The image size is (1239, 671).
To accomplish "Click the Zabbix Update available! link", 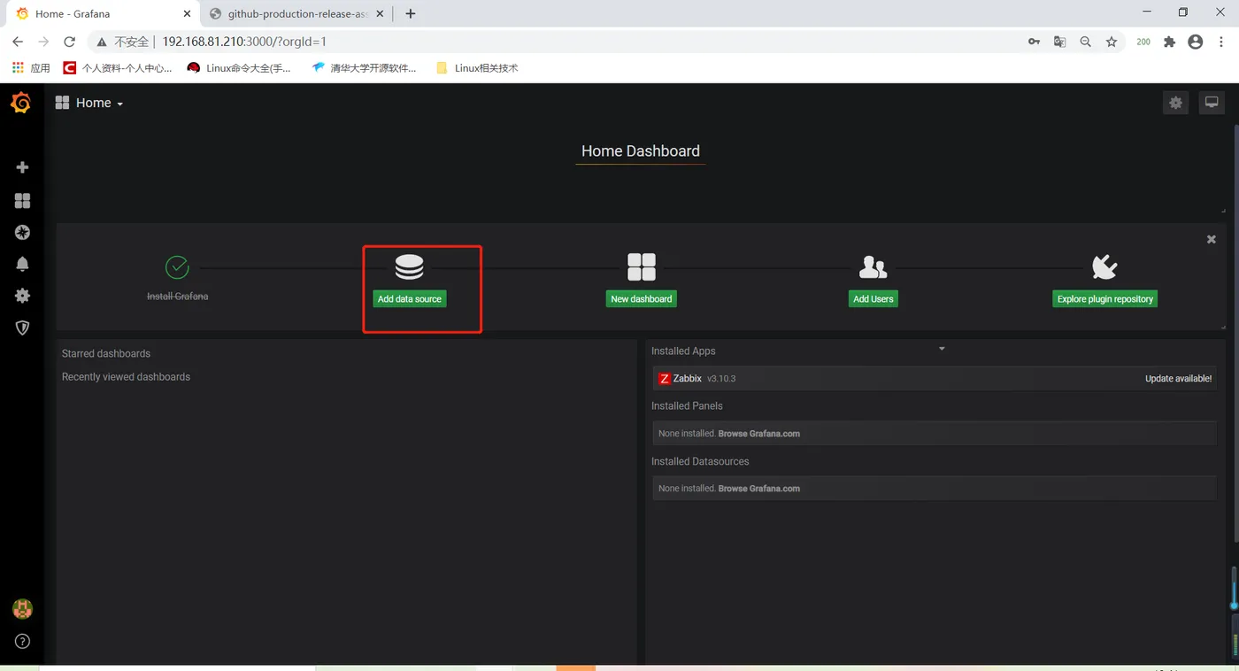I will point(1178,379).
